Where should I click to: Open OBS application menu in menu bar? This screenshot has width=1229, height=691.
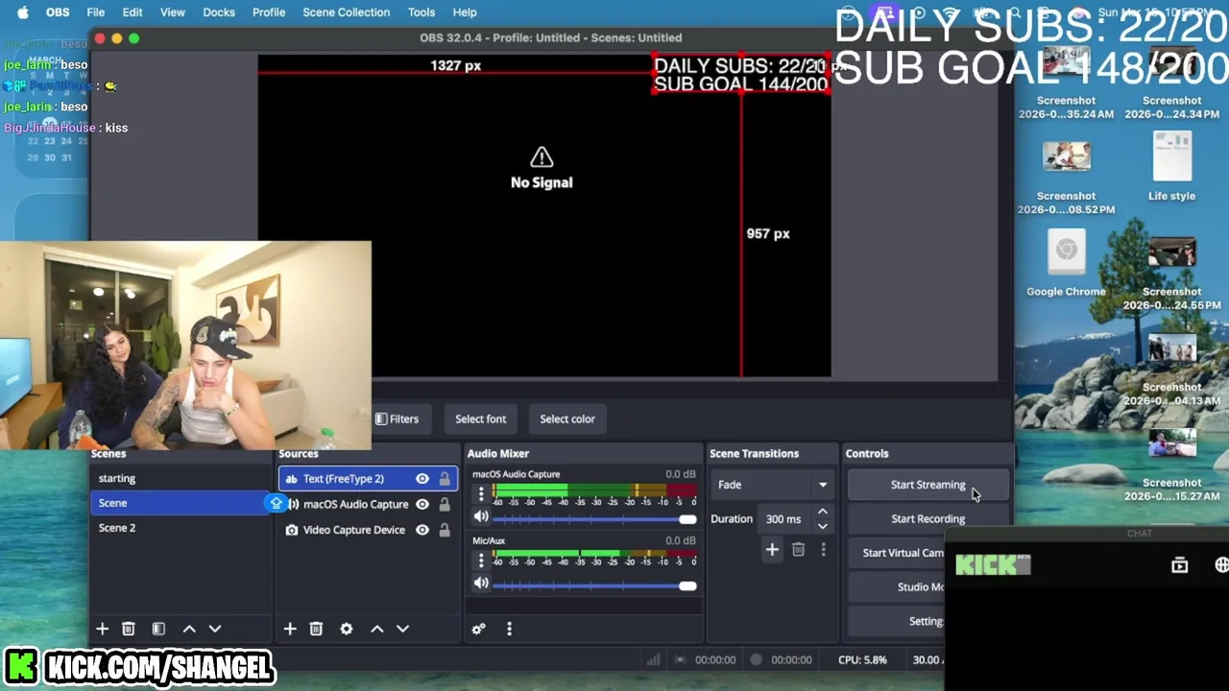click(58, 12)
